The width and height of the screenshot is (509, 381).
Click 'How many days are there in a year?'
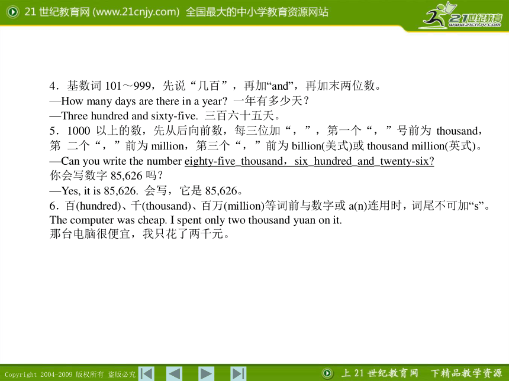[144, 101]
